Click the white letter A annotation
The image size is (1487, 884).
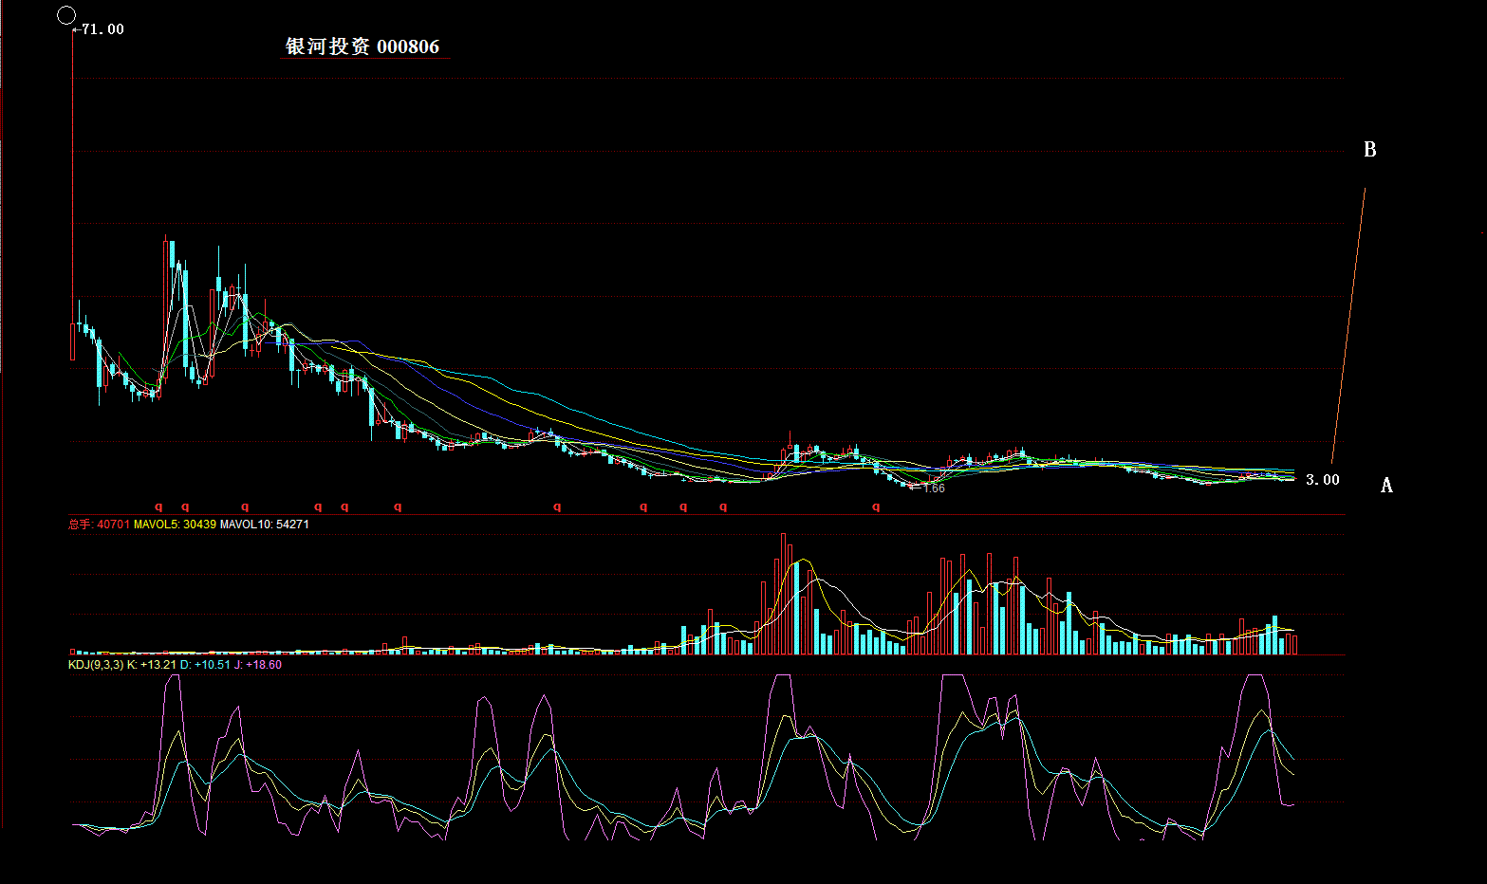(1386, 486)
